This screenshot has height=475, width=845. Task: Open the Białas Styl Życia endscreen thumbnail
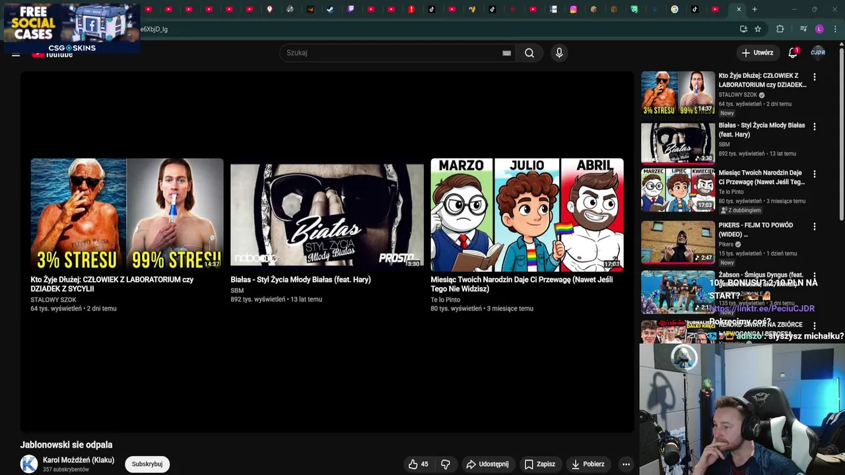pos(327,214)
